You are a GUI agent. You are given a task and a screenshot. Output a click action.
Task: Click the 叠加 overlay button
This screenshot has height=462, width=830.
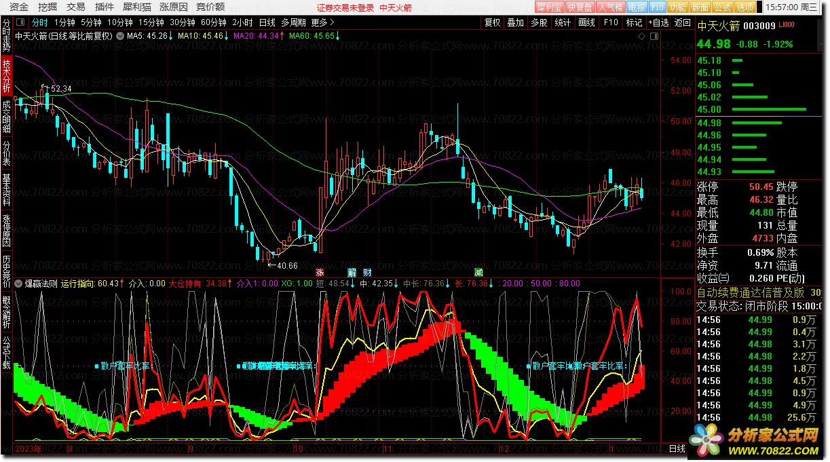click(x=515, y=22)
